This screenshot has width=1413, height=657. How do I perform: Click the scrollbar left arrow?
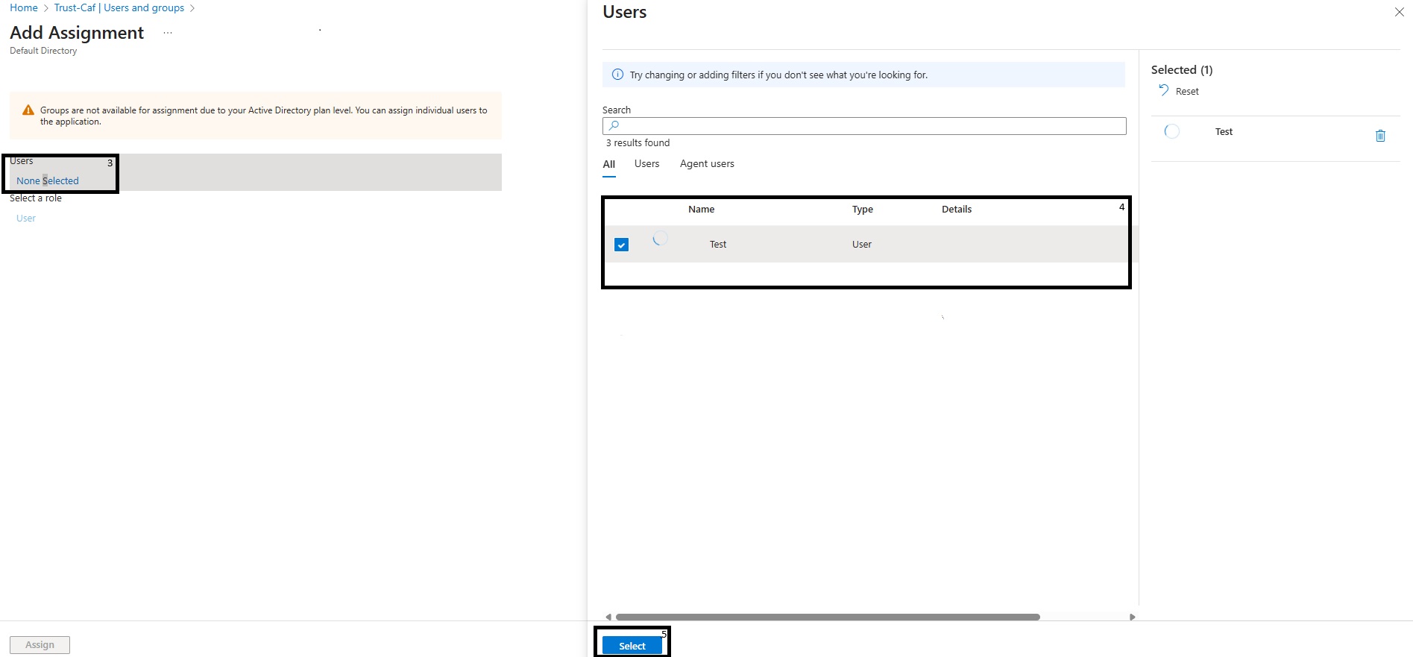pyautogui.click(x=608, y=617)
